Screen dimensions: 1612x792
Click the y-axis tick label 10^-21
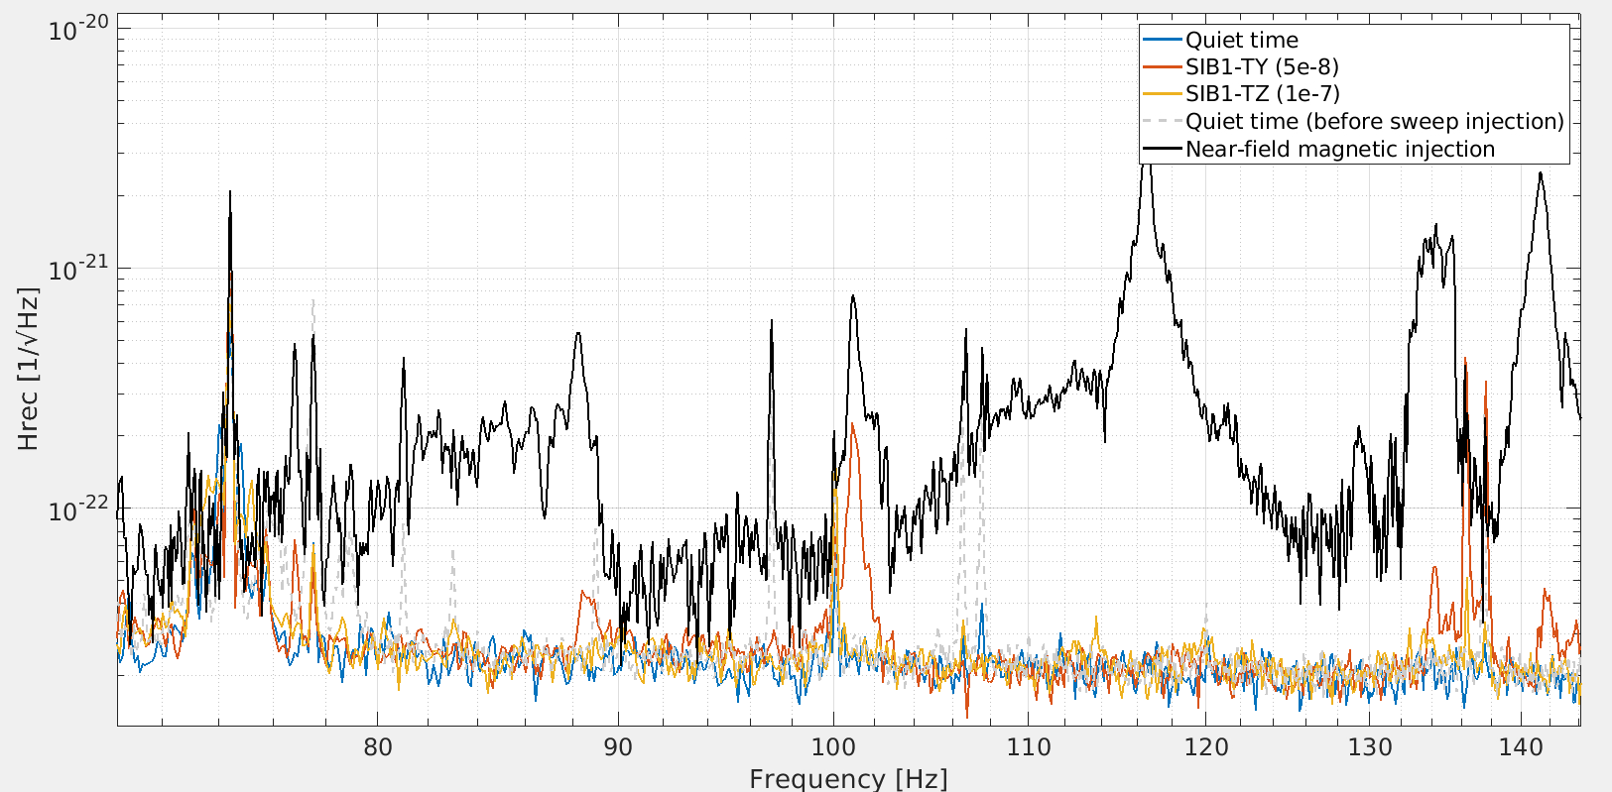tap(77, 268)
